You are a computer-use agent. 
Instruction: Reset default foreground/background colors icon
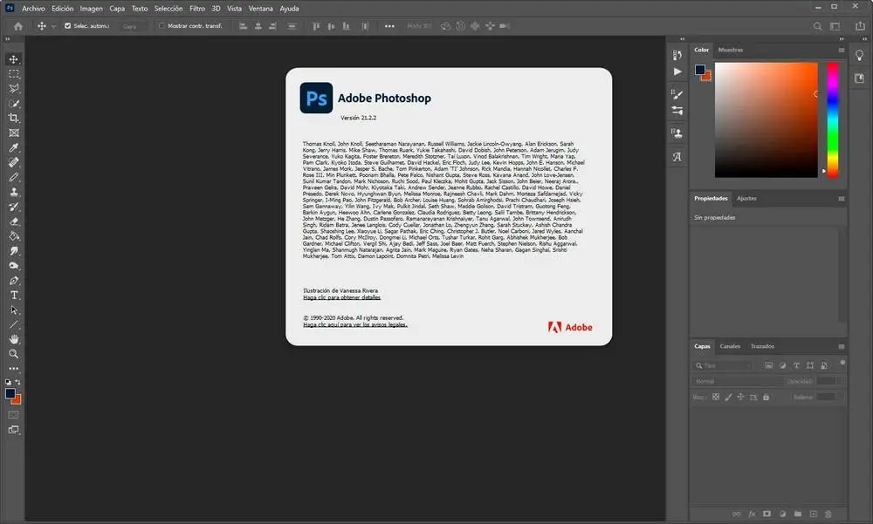pos(8,382)
